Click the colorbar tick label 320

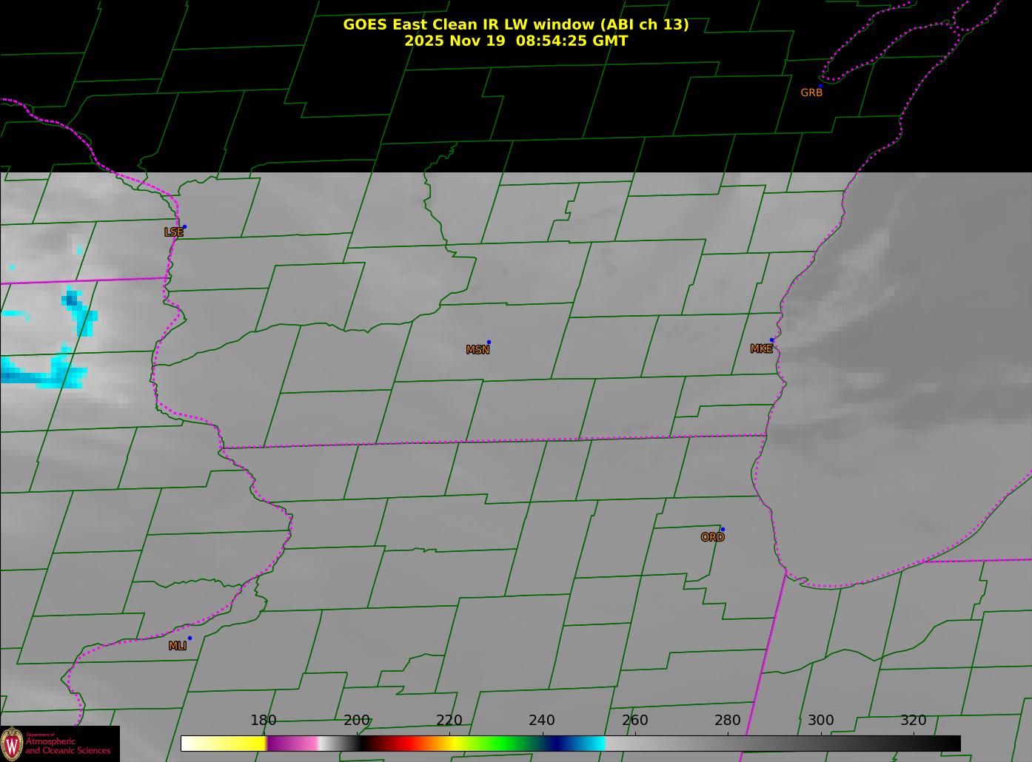click(914, 721)
